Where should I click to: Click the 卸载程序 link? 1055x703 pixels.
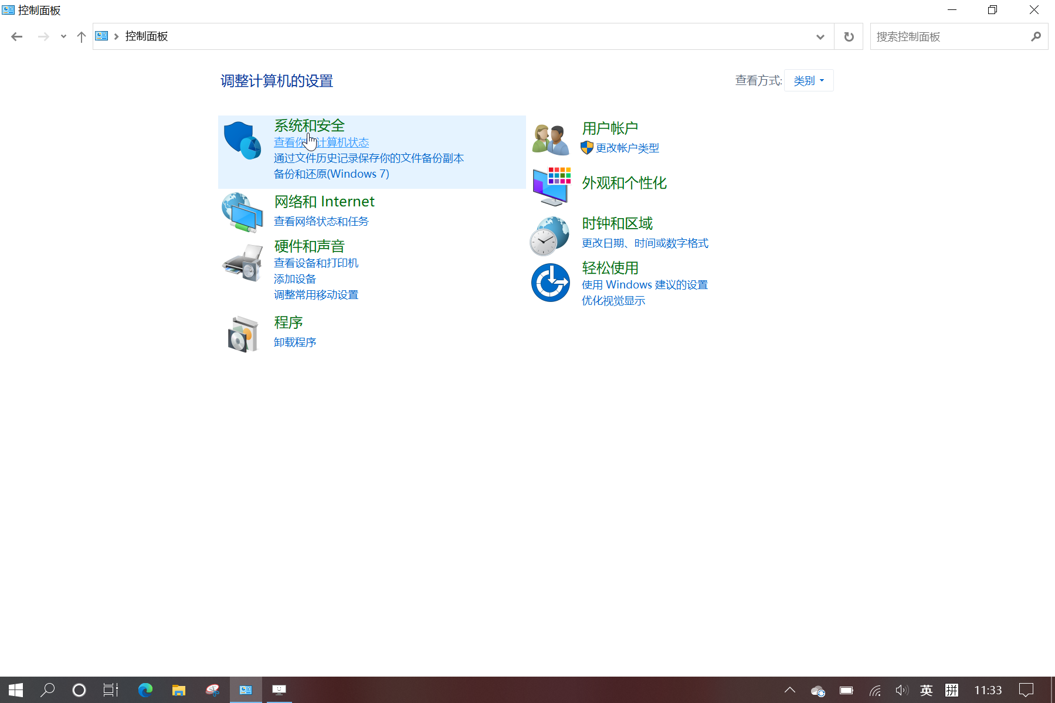point(295,342)
